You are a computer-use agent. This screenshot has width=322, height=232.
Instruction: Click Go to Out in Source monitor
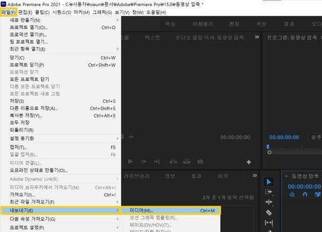[x=157, y=162]
